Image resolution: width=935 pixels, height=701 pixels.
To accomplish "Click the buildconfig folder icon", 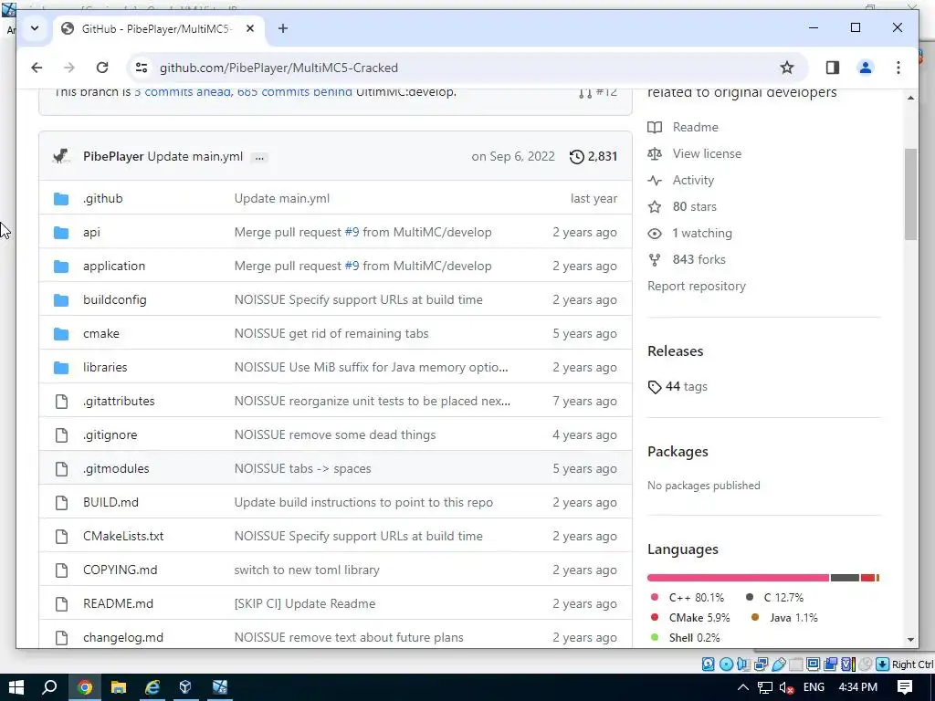I will pyautogui.click(x=61, y=299).
